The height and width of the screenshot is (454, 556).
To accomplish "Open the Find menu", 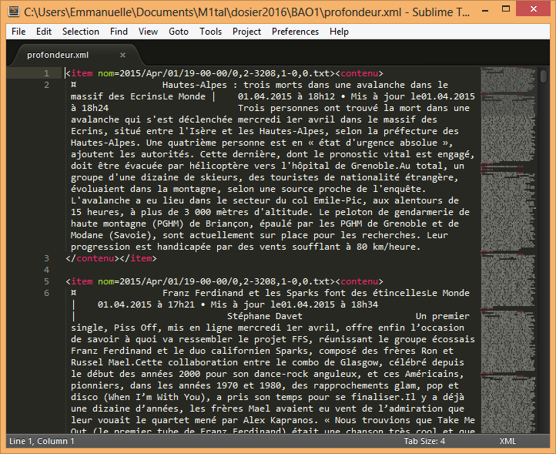I will coord(119,32).
